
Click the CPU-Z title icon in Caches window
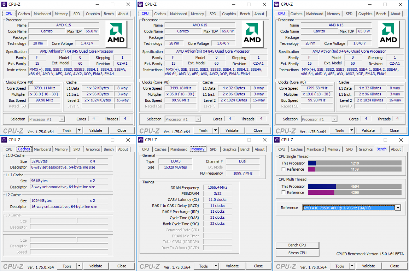click(4, 140)
